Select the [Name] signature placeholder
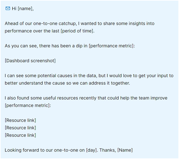Image resolution: width=179 pixels, height=159 pixels. point(125,150)
